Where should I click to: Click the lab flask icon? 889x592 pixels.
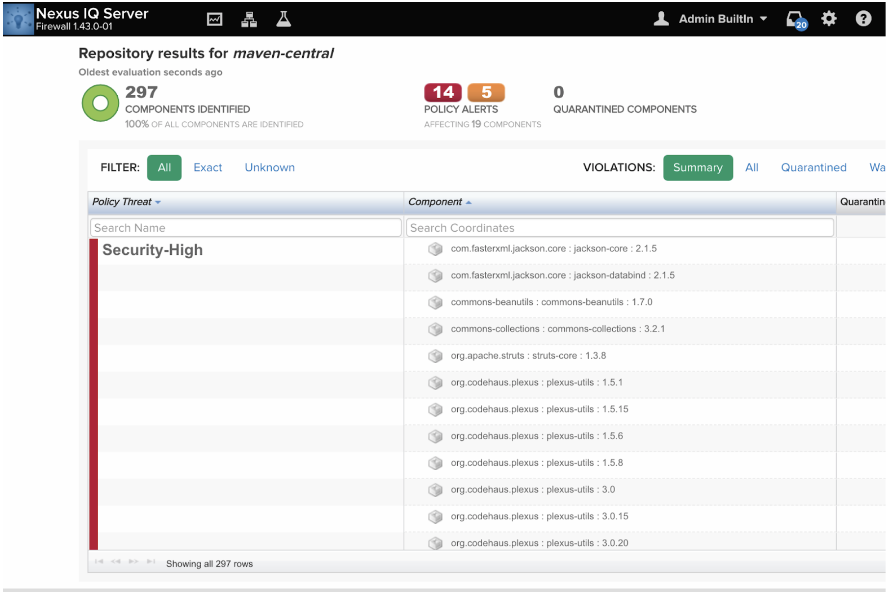coord(284,19)
